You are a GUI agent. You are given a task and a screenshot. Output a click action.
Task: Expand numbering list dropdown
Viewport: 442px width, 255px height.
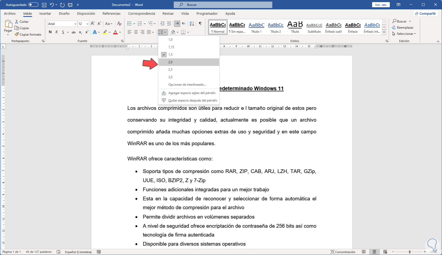point(145,24)
